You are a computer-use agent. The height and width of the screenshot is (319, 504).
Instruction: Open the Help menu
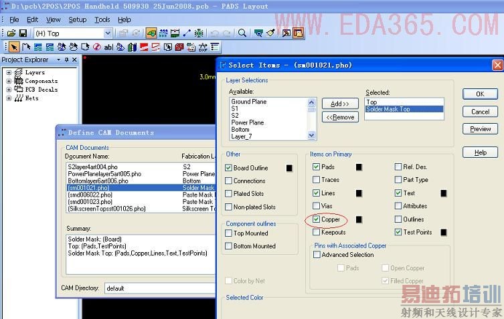coord(124,20)
